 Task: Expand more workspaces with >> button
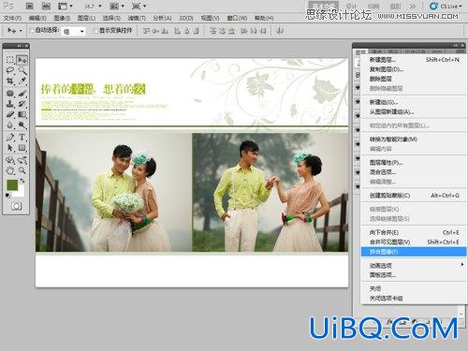[x=413, y=6]
